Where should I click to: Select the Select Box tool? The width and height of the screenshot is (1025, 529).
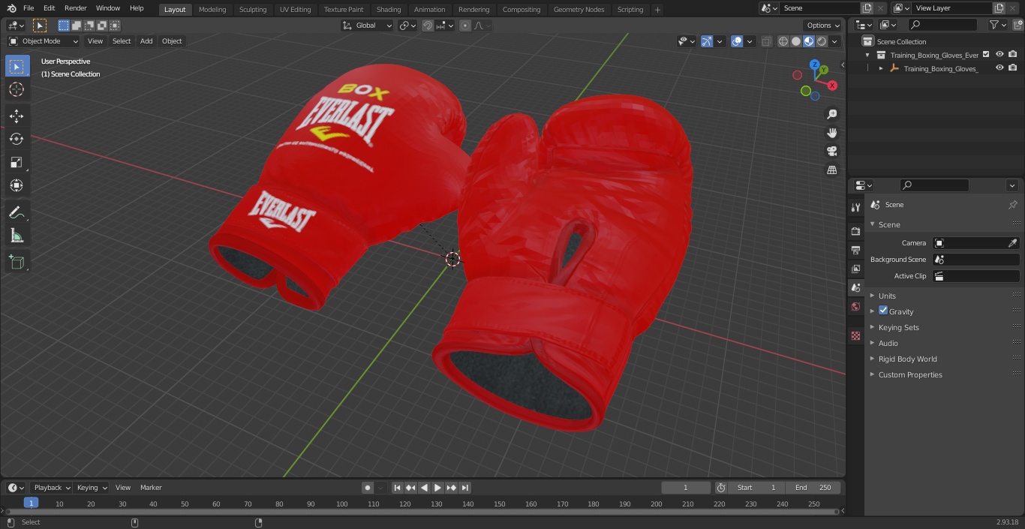click(x=17, y=66)
